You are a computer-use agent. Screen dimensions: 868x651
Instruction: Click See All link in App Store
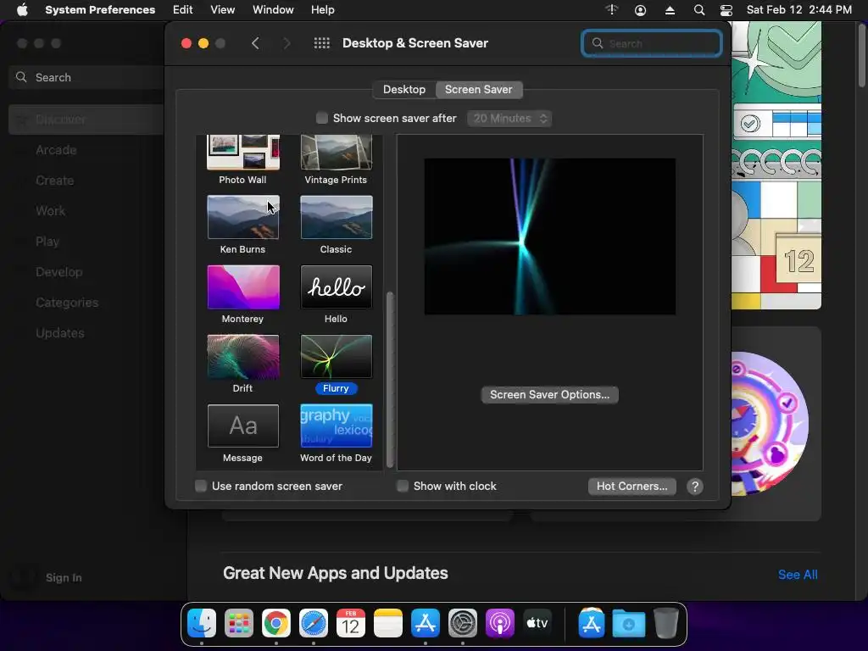pos(798,575)
